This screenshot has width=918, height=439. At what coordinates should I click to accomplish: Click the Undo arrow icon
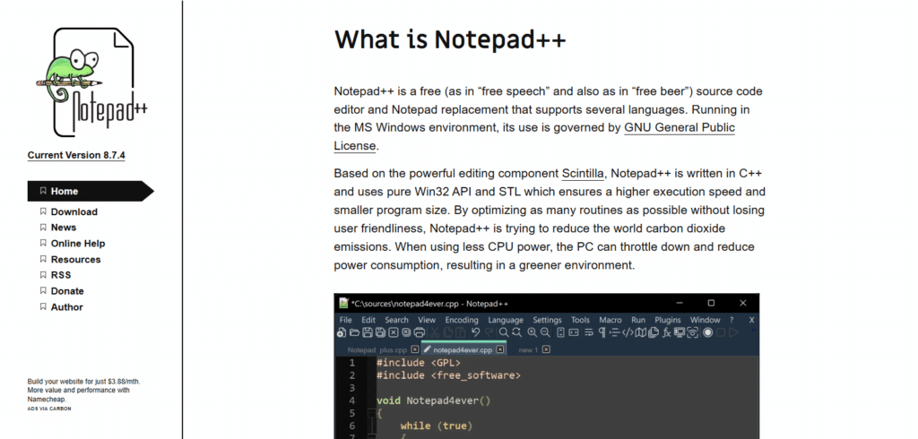[x=475, y=332]
